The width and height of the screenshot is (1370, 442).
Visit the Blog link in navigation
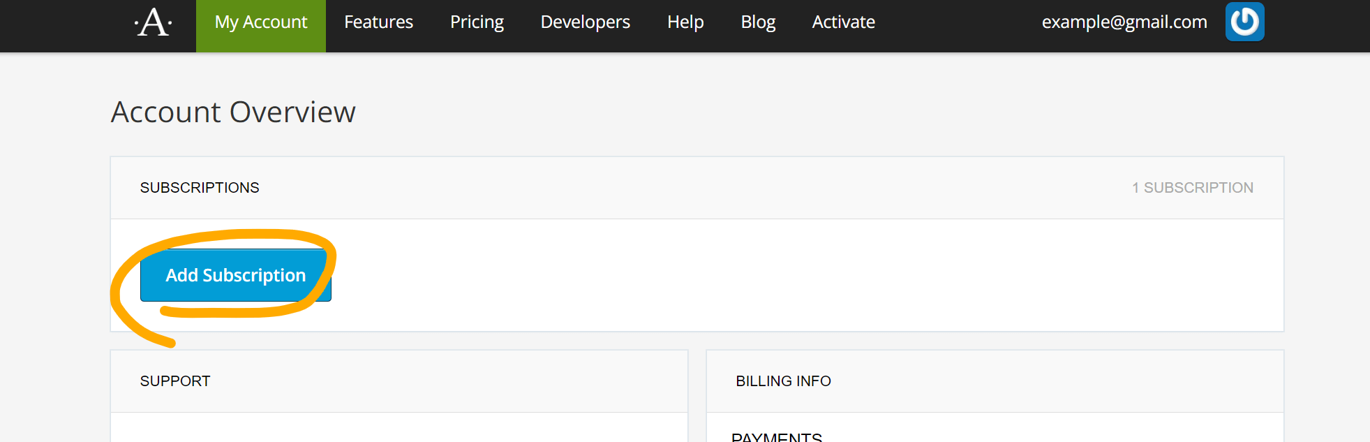pyautogui.click(x=758, y=22)
